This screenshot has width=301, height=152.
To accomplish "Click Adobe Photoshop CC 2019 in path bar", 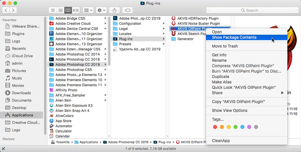I will click(126, 142).
